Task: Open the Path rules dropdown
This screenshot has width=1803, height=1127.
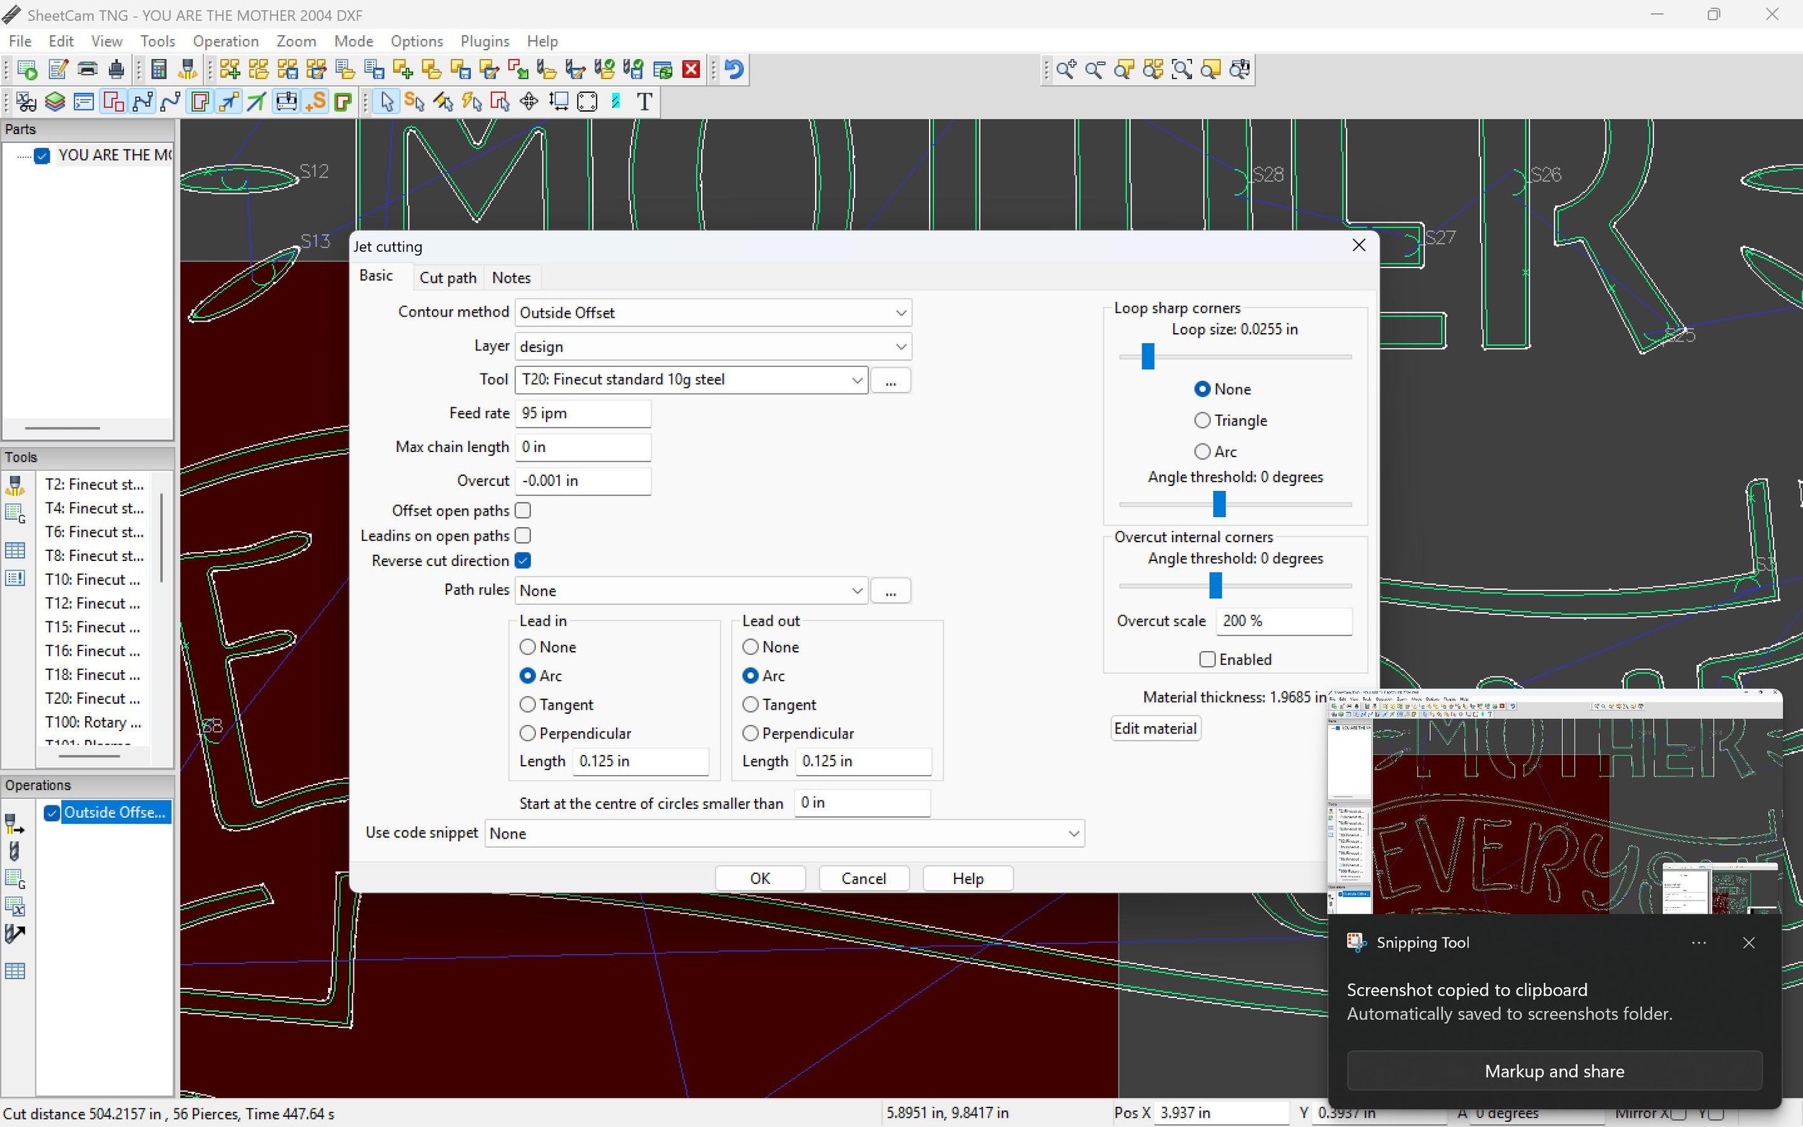Action: click(x=692, y=591)
